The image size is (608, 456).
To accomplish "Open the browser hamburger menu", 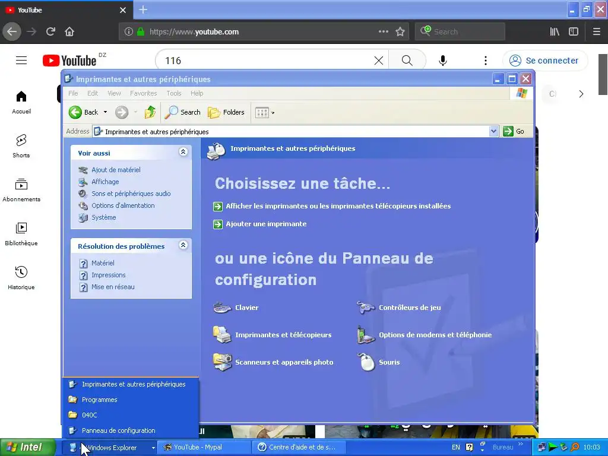I will pyautogui.click(x=596, y=32).
